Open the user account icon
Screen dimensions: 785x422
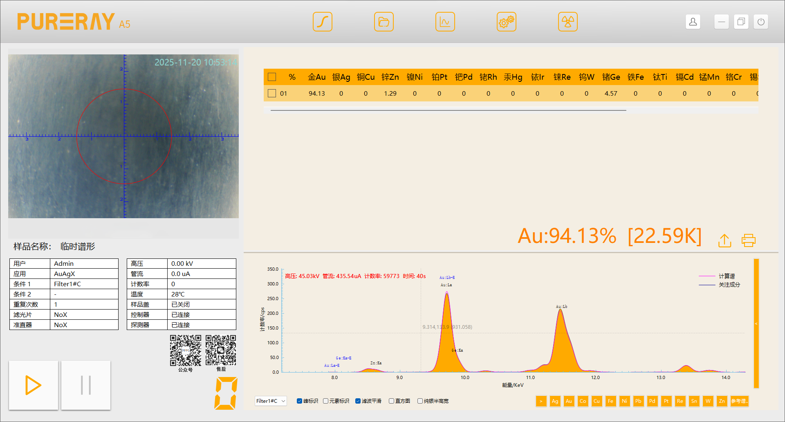pyautogui.click(x=693, y=22)
